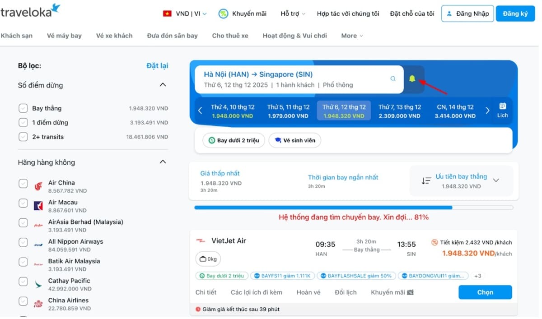
Task: Check the Bay thẳng filter checkbox
Action: point(23,108)
